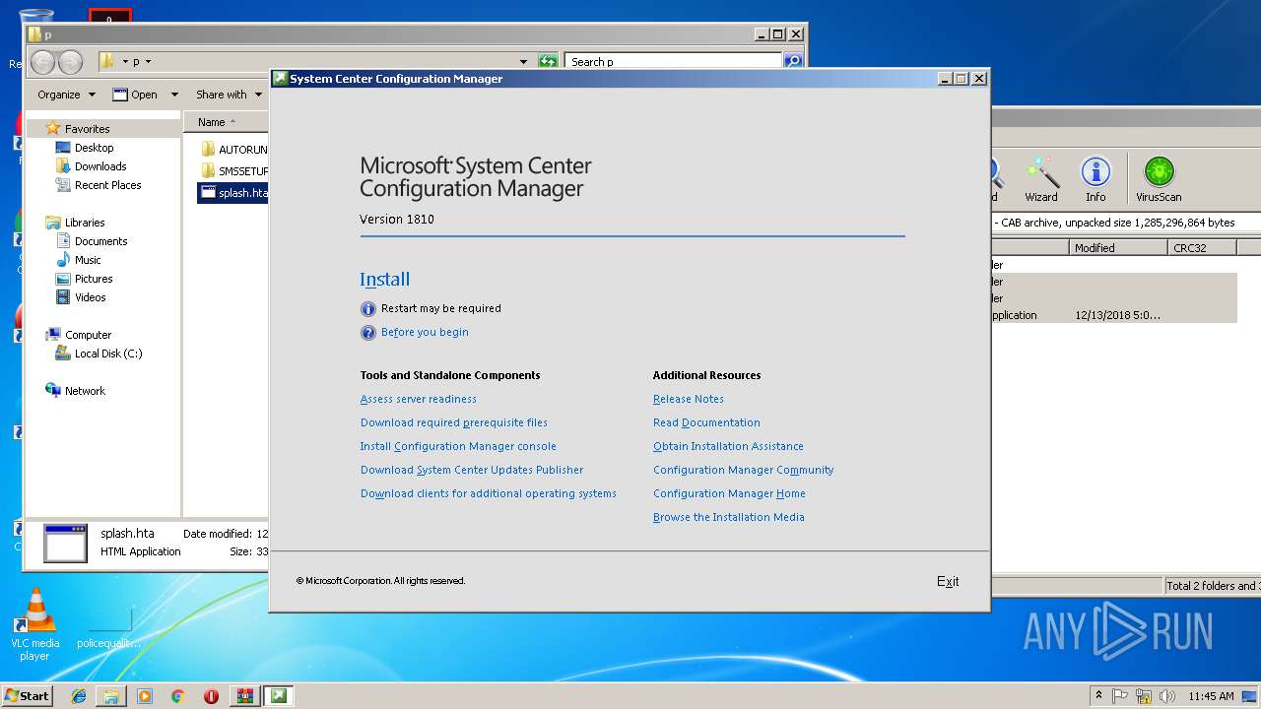The width and height of the screenshot is (1261, 709).
Task: Click 'Download clients for additional operating systems'
Action: click(489, 493)
